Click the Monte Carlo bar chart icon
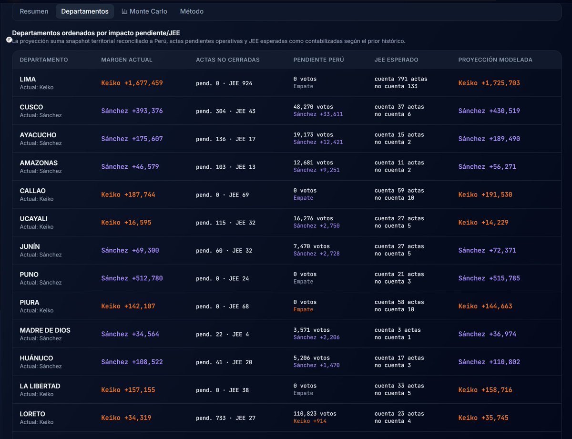 click(x=124, y=11)
